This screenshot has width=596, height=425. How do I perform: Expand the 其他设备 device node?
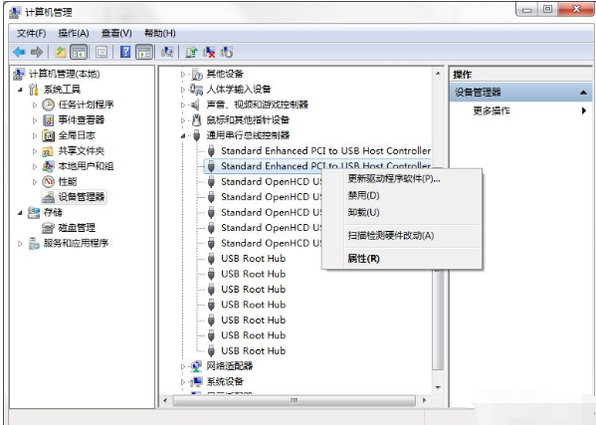click(x=183, y=74)
